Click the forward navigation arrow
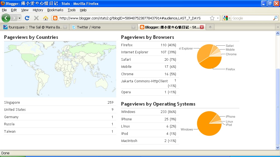Image resolution: width=280 pixels, height=157 pixels. pos(14,18)
